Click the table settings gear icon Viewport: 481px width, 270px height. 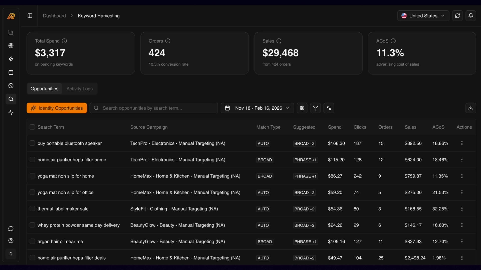(302, 108)
